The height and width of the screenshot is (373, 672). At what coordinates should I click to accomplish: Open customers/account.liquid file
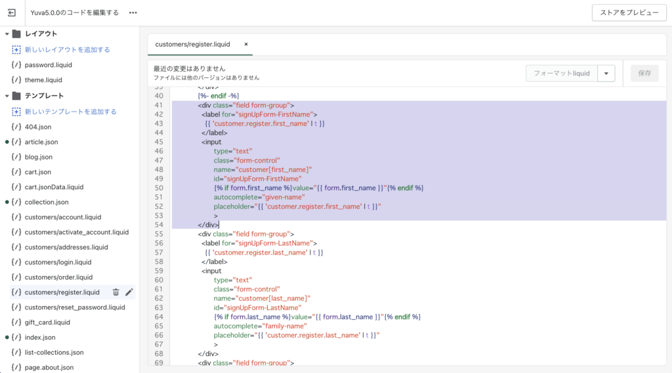(63, 217)
